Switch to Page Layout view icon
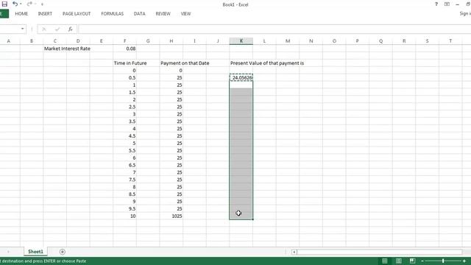Viewport: 471px width, 265px height. tap(398, 261)
